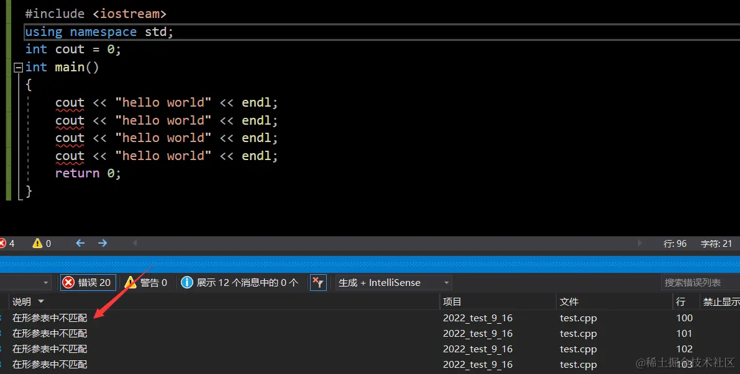
Task: Open the 说明 column filter arrow
Action: 41,301
